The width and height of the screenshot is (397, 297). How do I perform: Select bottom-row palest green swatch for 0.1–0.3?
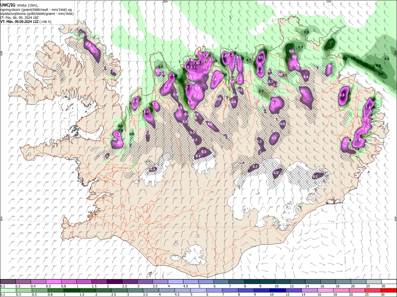click(x=8, y=290)
